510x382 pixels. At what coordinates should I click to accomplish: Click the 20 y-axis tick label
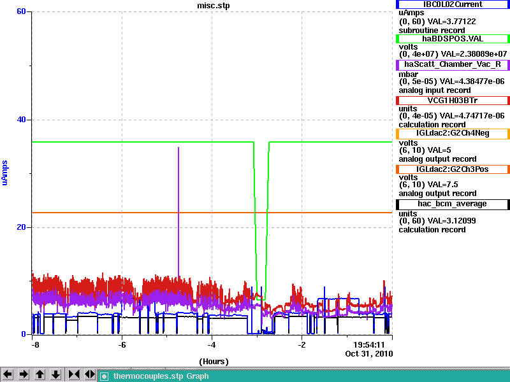(x=21, y=227)
